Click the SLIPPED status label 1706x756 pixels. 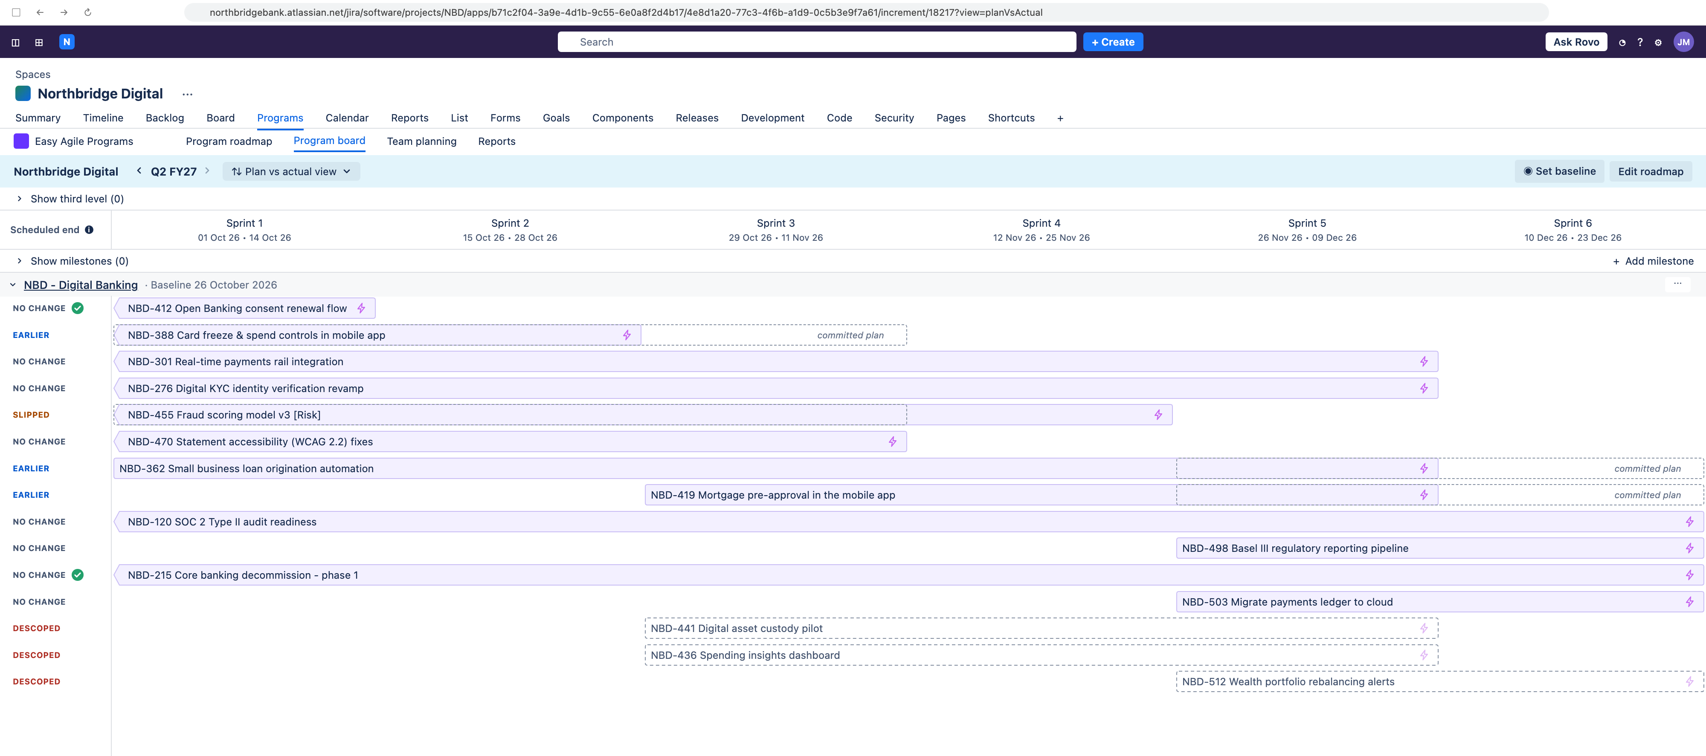point(31,415)
